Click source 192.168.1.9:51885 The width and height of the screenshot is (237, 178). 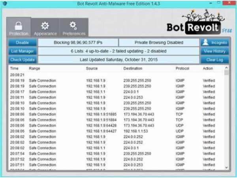(x=102, y=114)
